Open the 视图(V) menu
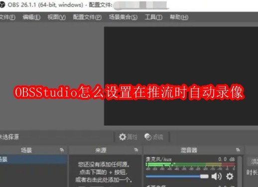The width and height of the screenshot is (258, 187). (57, 17)
